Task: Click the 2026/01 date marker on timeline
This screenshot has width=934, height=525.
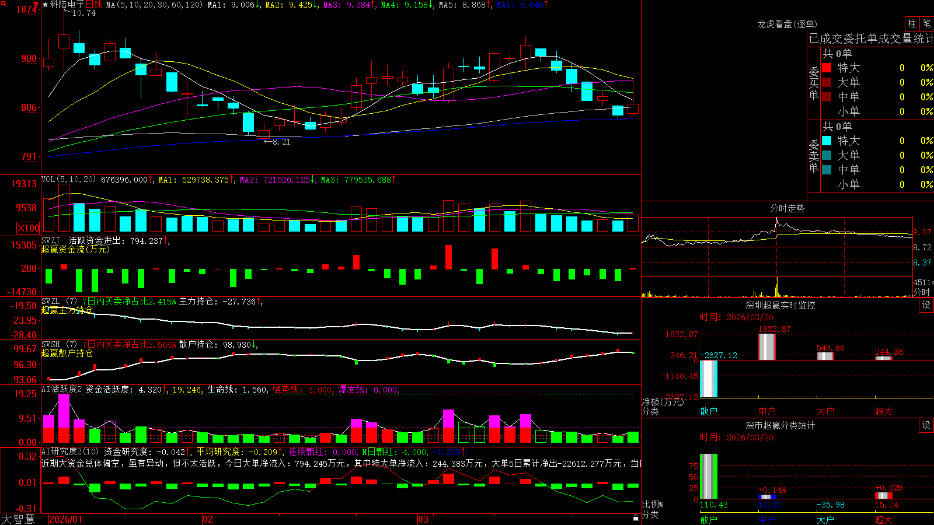Action: click(66, 519)
